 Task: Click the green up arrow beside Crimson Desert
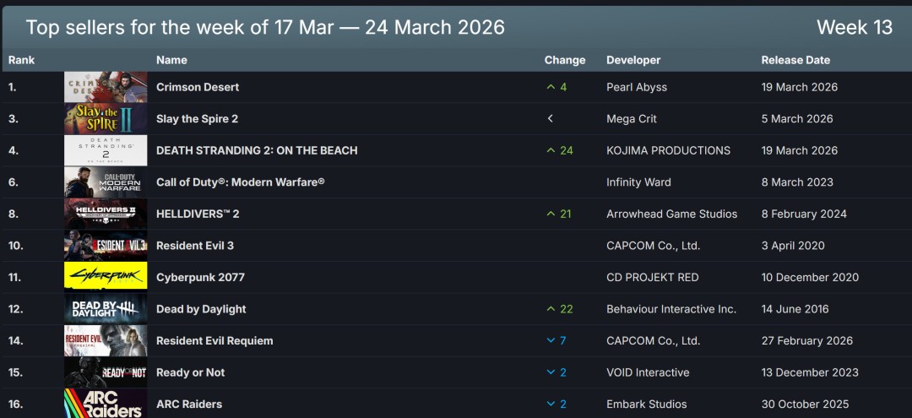551,87
